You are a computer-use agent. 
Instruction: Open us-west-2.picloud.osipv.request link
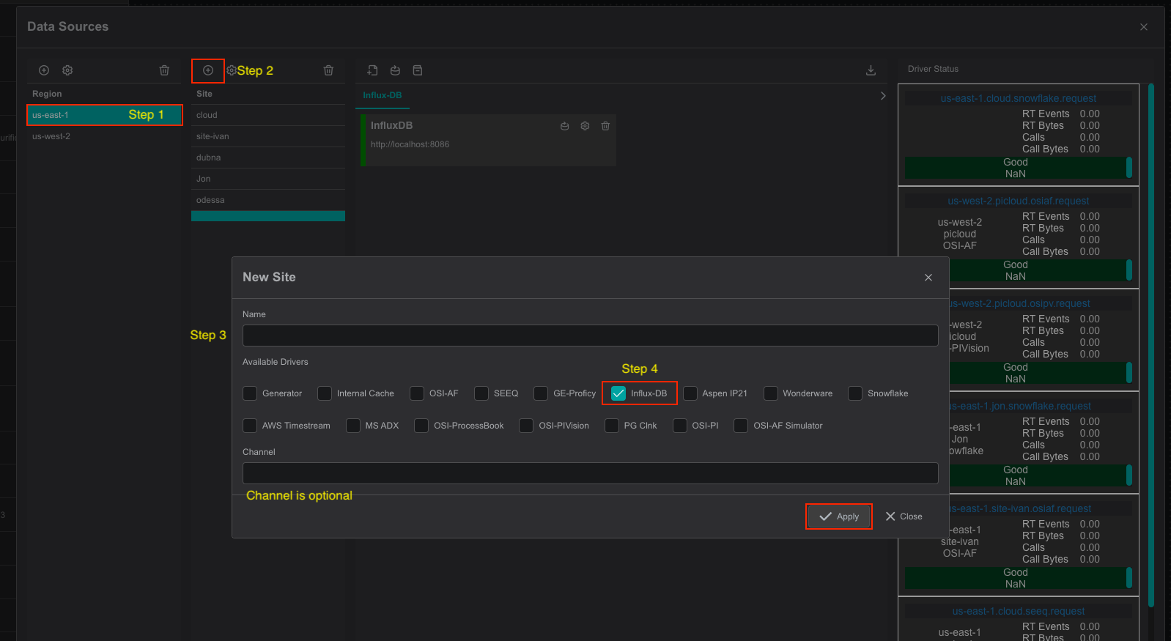pos(1019,303)
